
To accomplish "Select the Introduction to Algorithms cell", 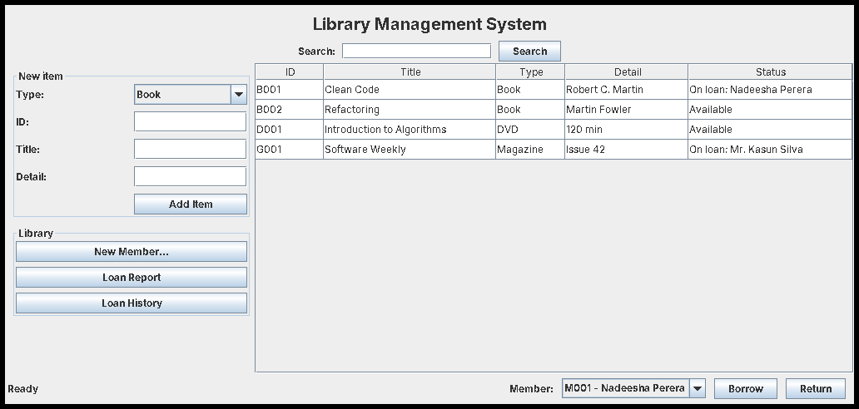I will click(410, 130).
